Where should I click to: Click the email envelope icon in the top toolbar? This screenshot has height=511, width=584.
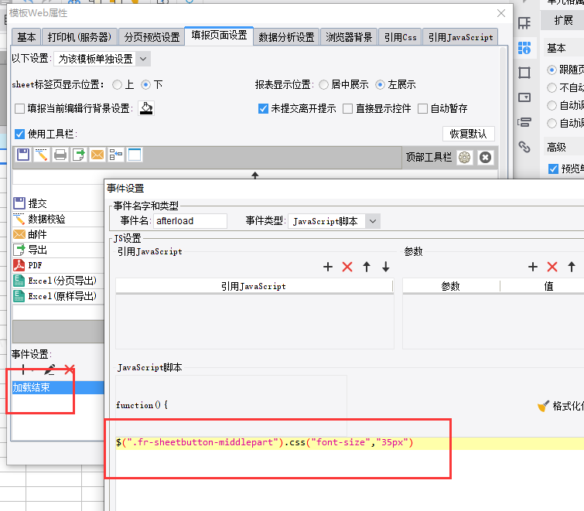[97, 155]
